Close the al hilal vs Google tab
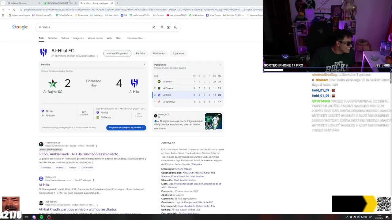 point(112,3)
